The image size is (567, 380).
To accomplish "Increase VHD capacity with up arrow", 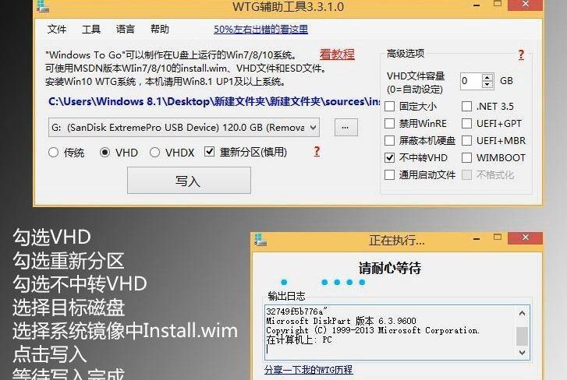I will point(487,77).
